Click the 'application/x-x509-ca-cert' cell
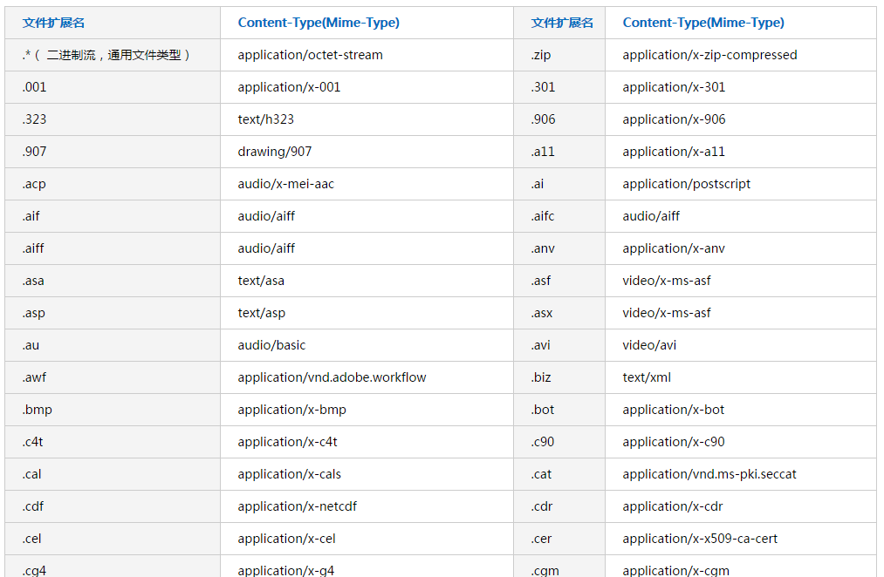Screen dimensions: 884x577 click(741, 539)
